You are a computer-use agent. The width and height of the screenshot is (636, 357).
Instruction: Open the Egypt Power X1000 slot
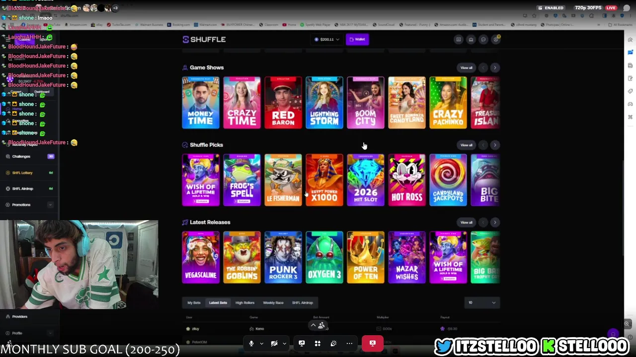pyautogui.click(x=324, y=180)
